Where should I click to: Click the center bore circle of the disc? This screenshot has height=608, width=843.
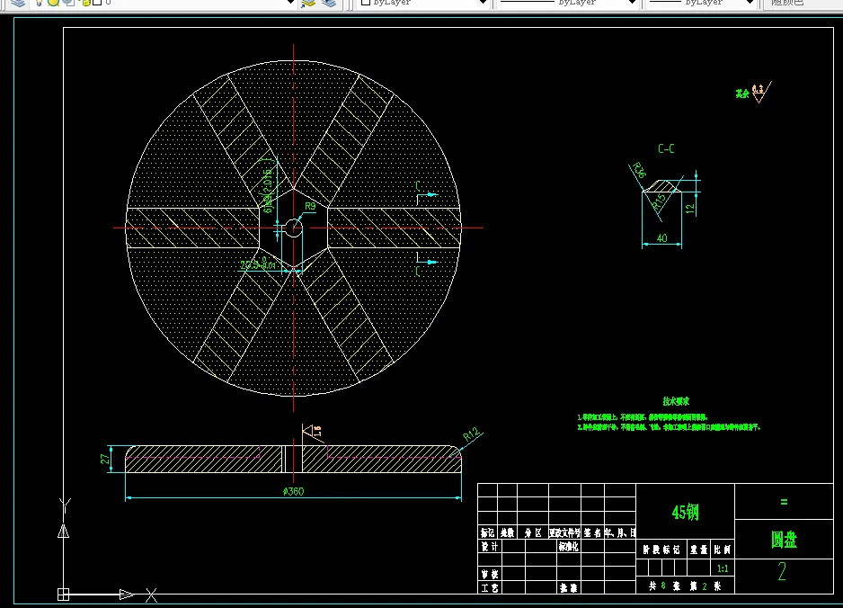click(294, 228)
